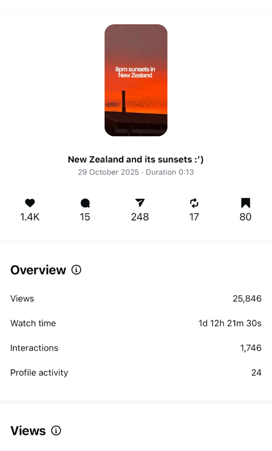The width and height of the screenshot is (272, 451).
Task: Click the comment bubble icon
Action: 85,203
